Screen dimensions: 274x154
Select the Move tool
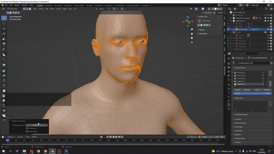tap(4, 29)
